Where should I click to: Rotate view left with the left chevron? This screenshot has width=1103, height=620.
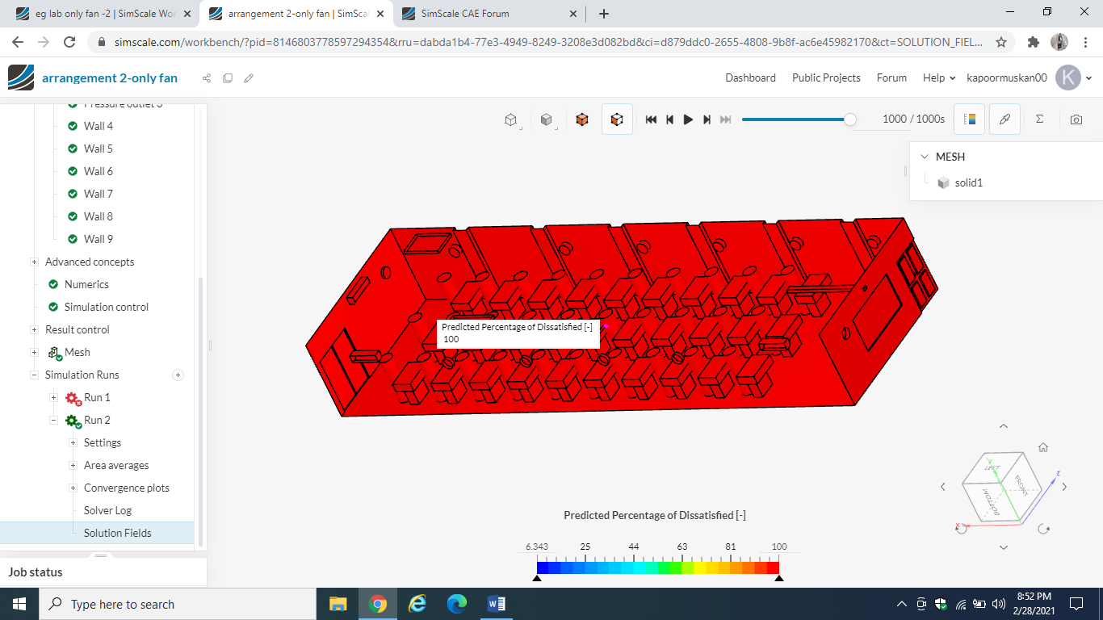(943, 487)
